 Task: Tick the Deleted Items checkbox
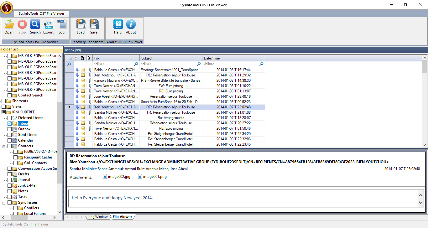coord(9,118)
